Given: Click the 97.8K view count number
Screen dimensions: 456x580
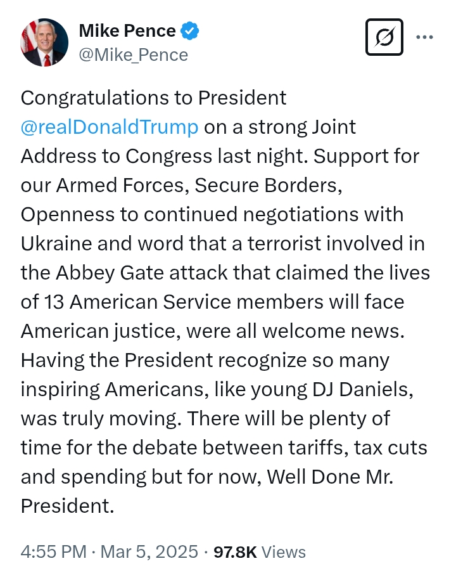Looking at the screenshot, I should [235, 552].
